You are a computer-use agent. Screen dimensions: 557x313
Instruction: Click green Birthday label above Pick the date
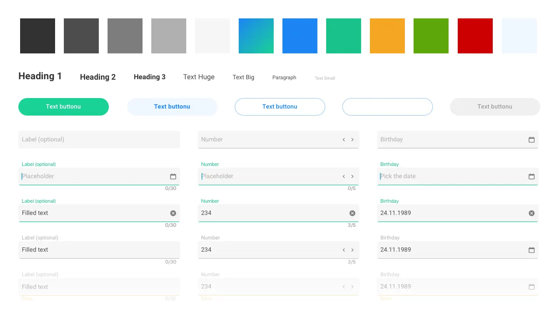point(390,165)
